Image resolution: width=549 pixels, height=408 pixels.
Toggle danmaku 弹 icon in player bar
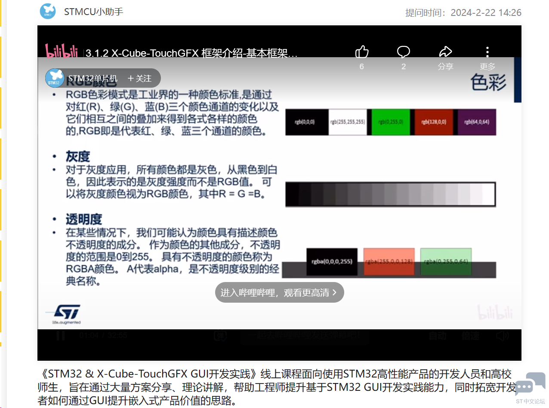point(220,335)
